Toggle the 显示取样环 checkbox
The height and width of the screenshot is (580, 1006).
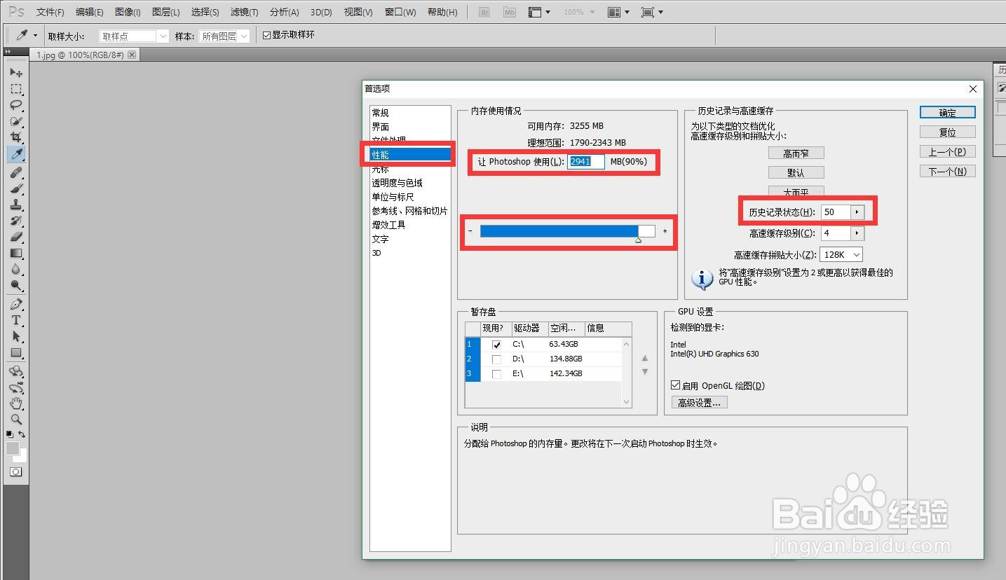pos(266,35)
